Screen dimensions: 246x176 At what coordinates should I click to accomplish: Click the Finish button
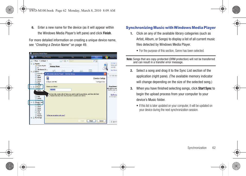point(91,121)
